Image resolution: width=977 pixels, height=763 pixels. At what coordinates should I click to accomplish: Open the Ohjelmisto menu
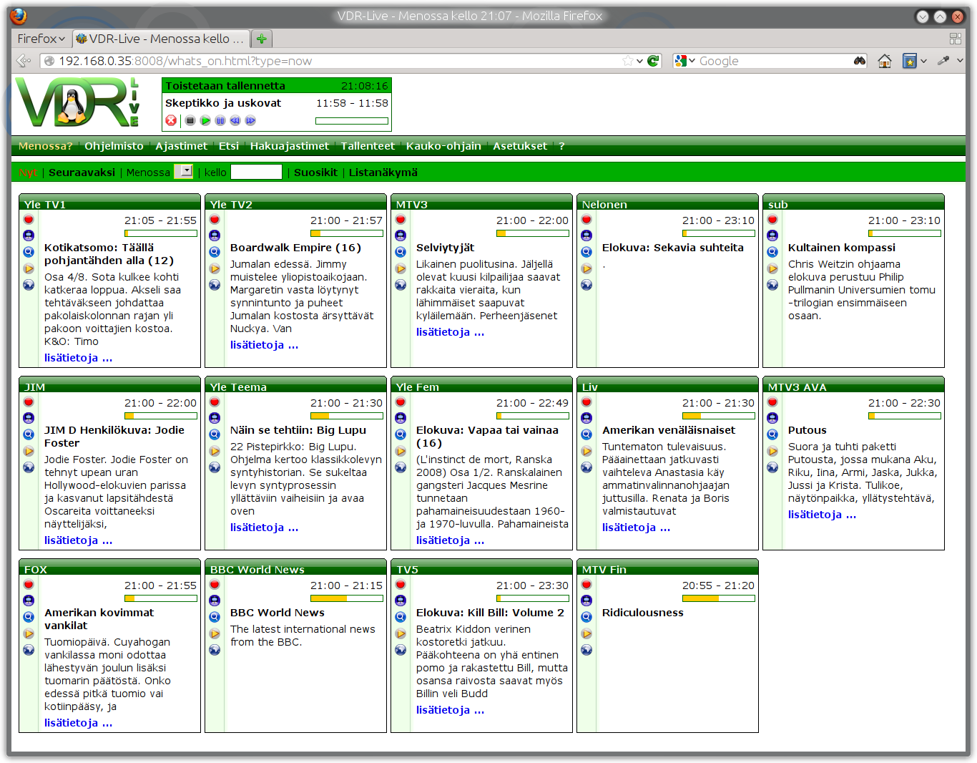(114, 146)
